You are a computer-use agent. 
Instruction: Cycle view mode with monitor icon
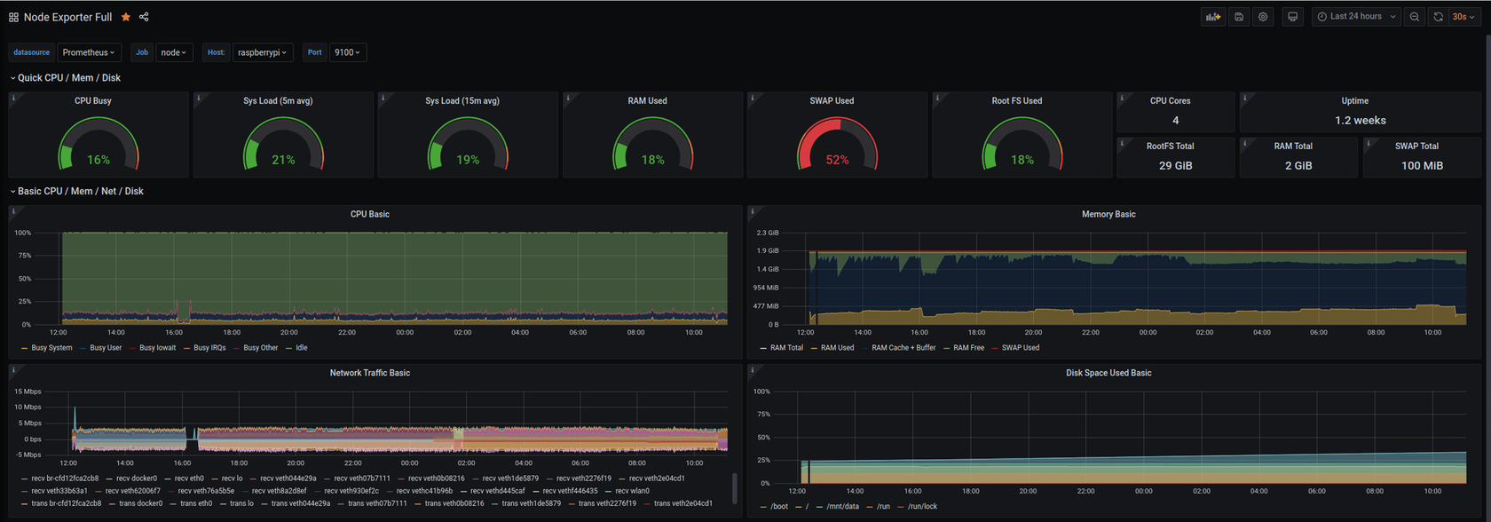point(1292,17)
